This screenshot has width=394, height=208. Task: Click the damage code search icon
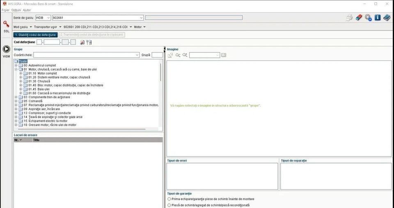click(82, 42)
